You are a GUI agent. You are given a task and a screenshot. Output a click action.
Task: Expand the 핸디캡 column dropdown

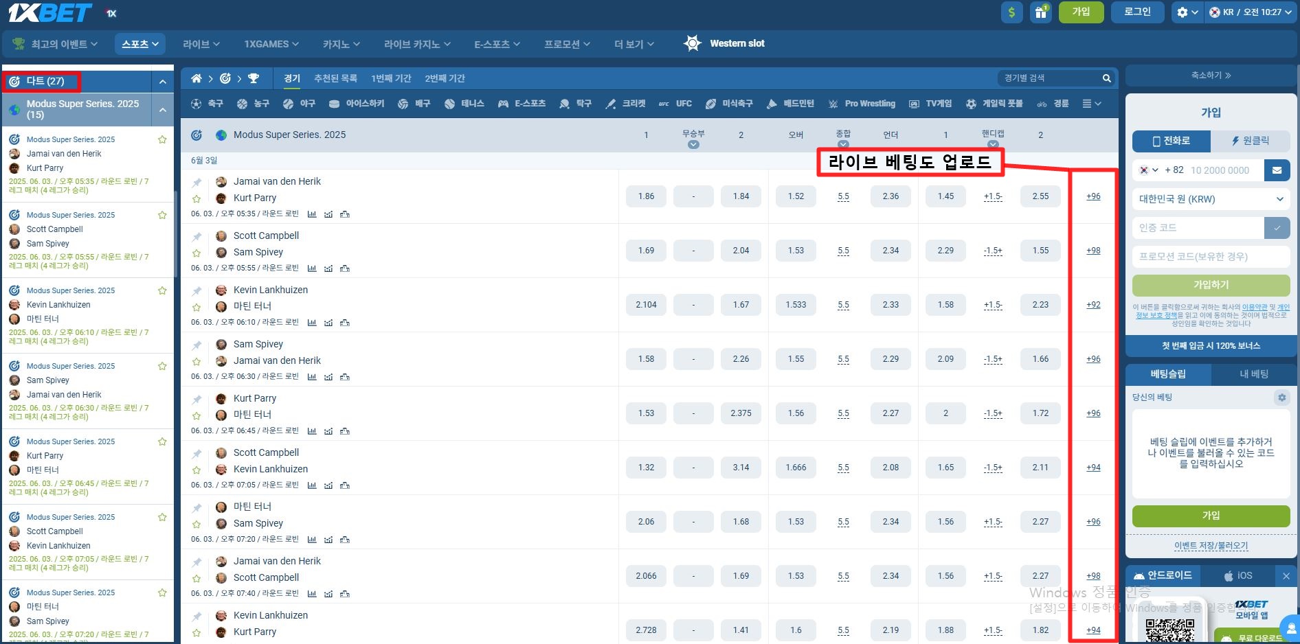[x=993, y=145]
